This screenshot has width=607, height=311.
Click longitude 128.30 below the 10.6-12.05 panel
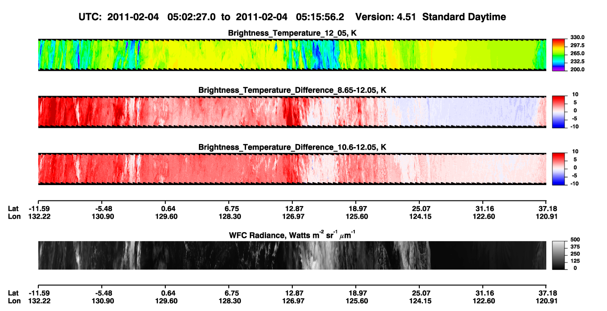(x=230, y=216)
